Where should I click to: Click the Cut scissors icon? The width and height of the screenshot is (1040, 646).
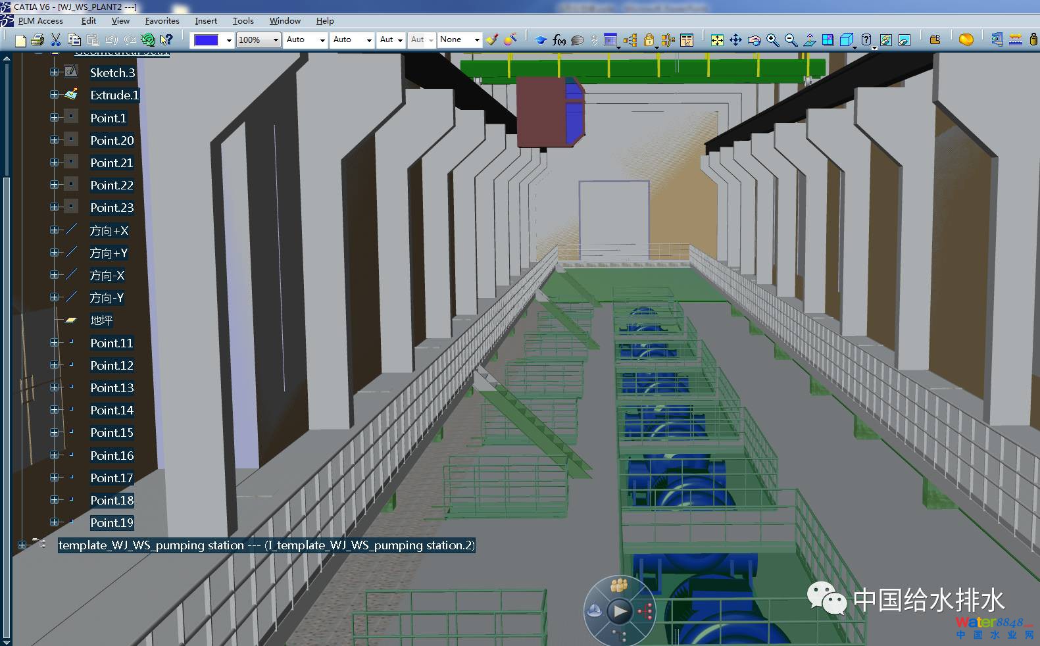pyautogui.click(x=56, y=40)
